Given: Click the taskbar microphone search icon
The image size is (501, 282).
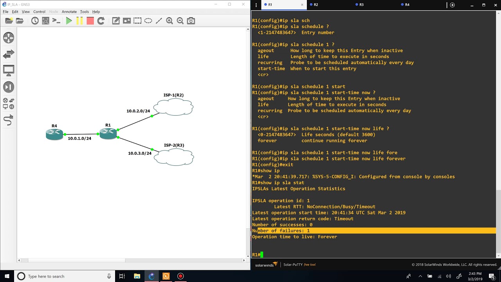Looking at the screenshot, I should coord(109,276).
